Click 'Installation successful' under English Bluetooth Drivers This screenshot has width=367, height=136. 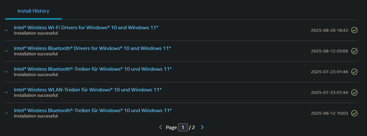(36, 54)
